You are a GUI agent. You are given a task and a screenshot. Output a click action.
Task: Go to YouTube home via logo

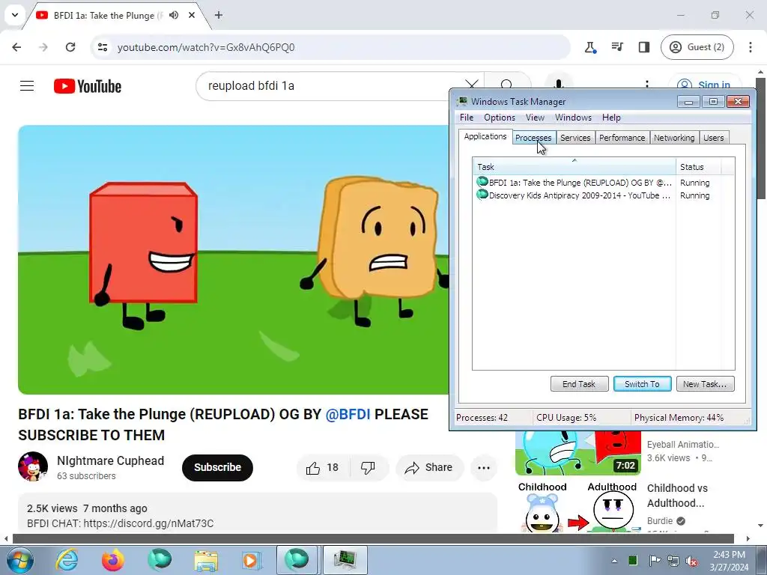(88, 86)
